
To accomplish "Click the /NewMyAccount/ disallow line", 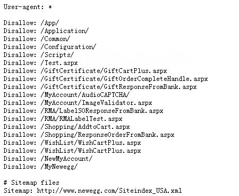I will [48, 159].
